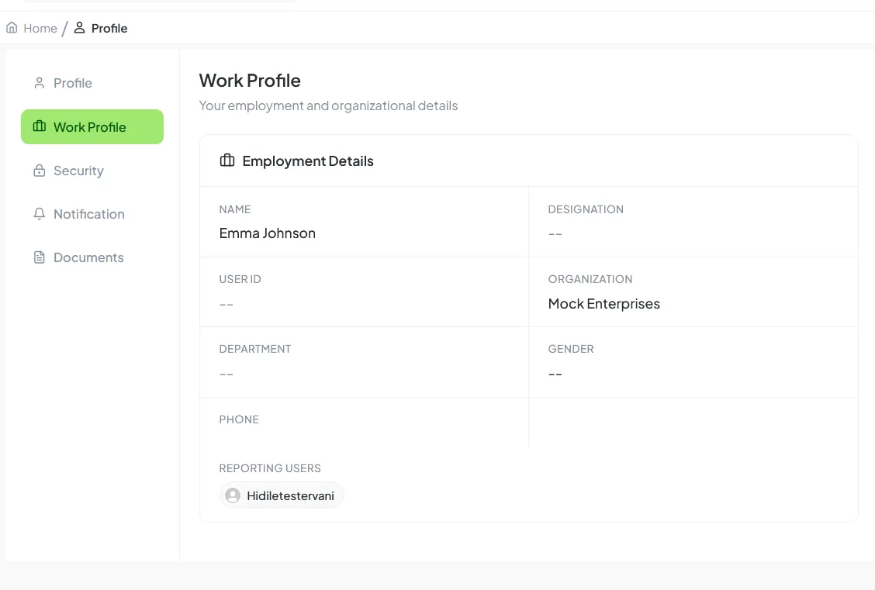This screenshot has width=875, height=590.
Task: Click the Emma Johnson name field
Action: click(267, 233)
